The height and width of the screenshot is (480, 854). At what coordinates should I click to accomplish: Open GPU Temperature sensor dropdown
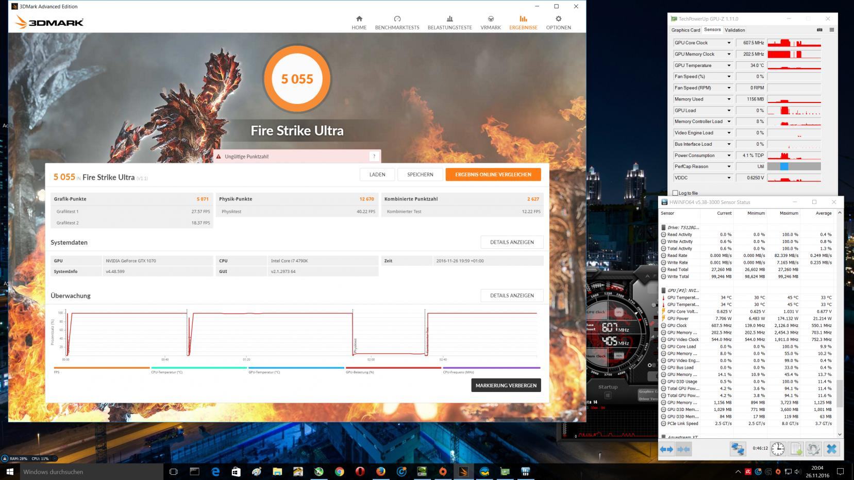tap(729, 65)
